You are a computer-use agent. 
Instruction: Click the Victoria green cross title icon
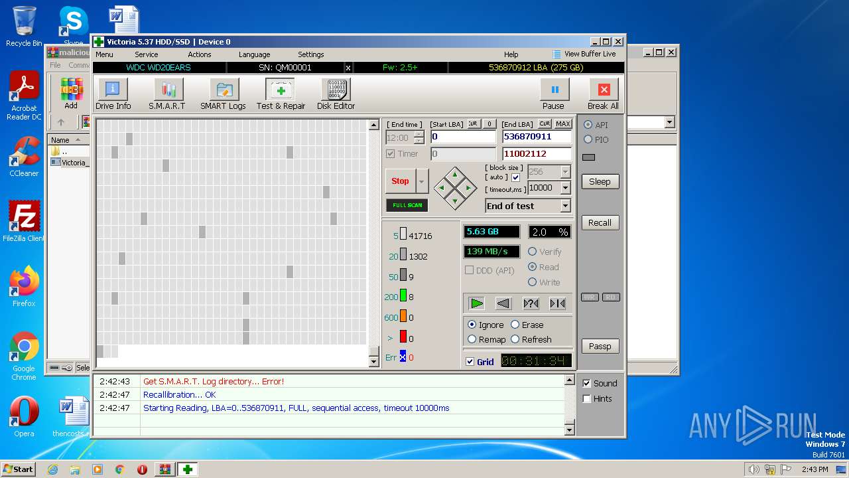(99, 42)
